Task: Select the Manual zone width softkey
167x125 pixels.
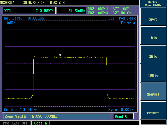Action: [x=153, y=92]
